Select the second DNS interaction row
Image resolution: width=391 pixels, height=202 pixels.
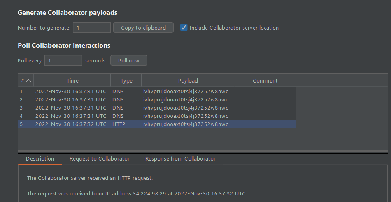(x=123, y=99)
